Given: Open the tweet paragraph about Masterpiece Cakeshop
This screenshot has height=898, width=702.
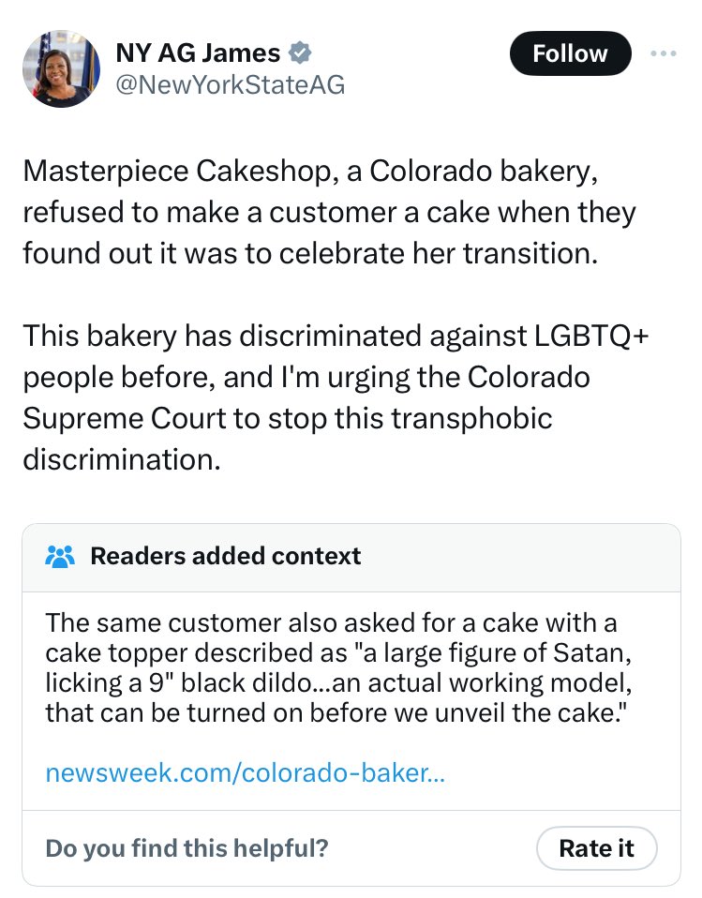Looking at the screenshot, I should [329, 212].
